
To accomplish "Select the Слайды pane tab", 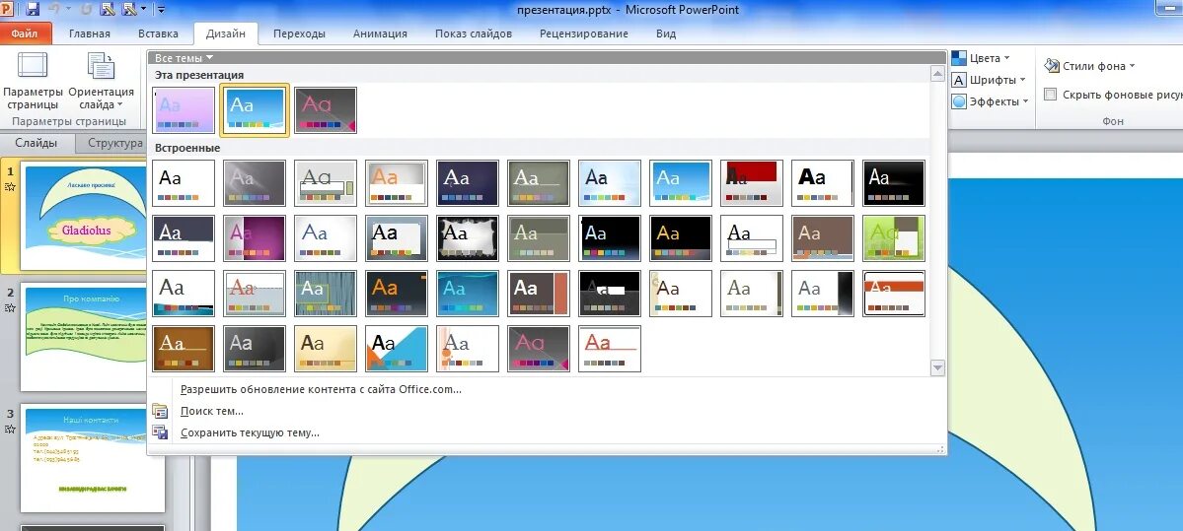I will [x=37, y=143].
